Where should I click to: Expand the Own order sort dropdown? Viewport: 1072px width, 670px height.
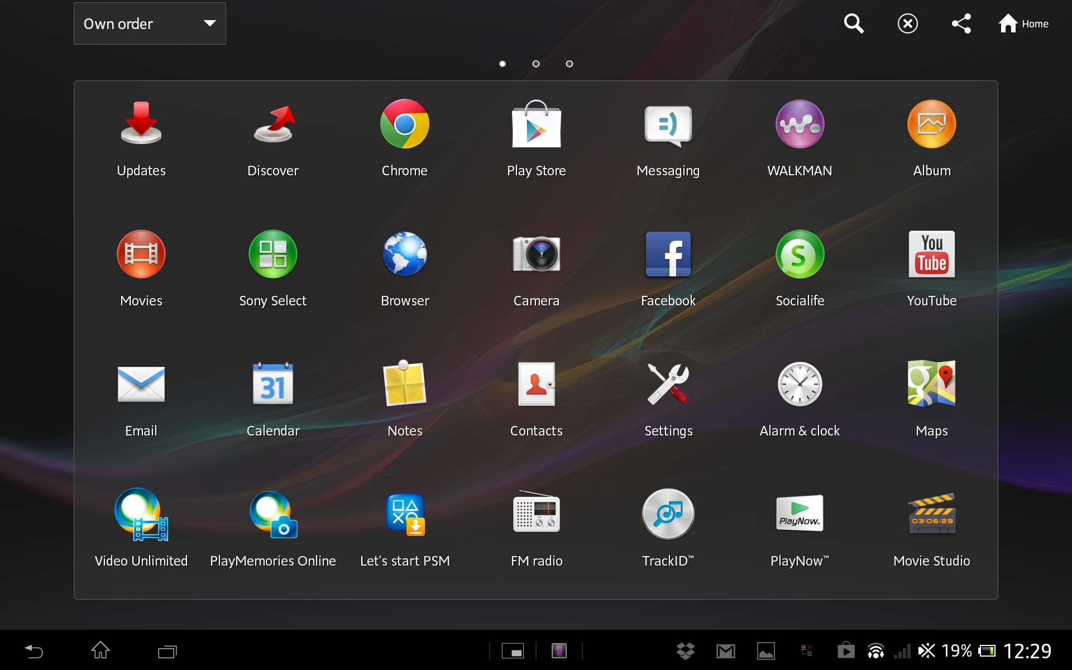pos(150,23)
